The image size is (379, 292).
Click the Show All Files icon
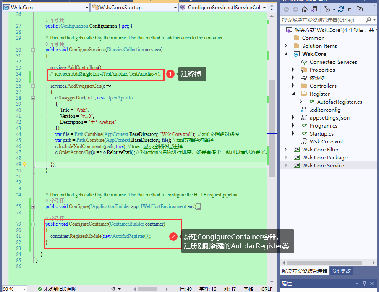coord(360,9)
